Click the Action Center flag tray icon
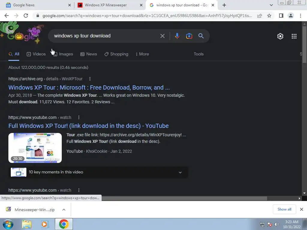This screenshot has width=307, height=230. [270, 224]
